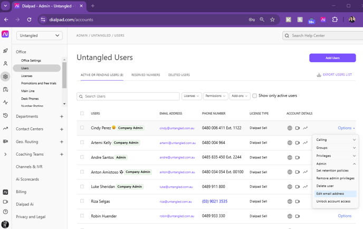Tick the select-all users checkbox in header
This screenshot has height=229, width=363.
(x=82, y=113)
